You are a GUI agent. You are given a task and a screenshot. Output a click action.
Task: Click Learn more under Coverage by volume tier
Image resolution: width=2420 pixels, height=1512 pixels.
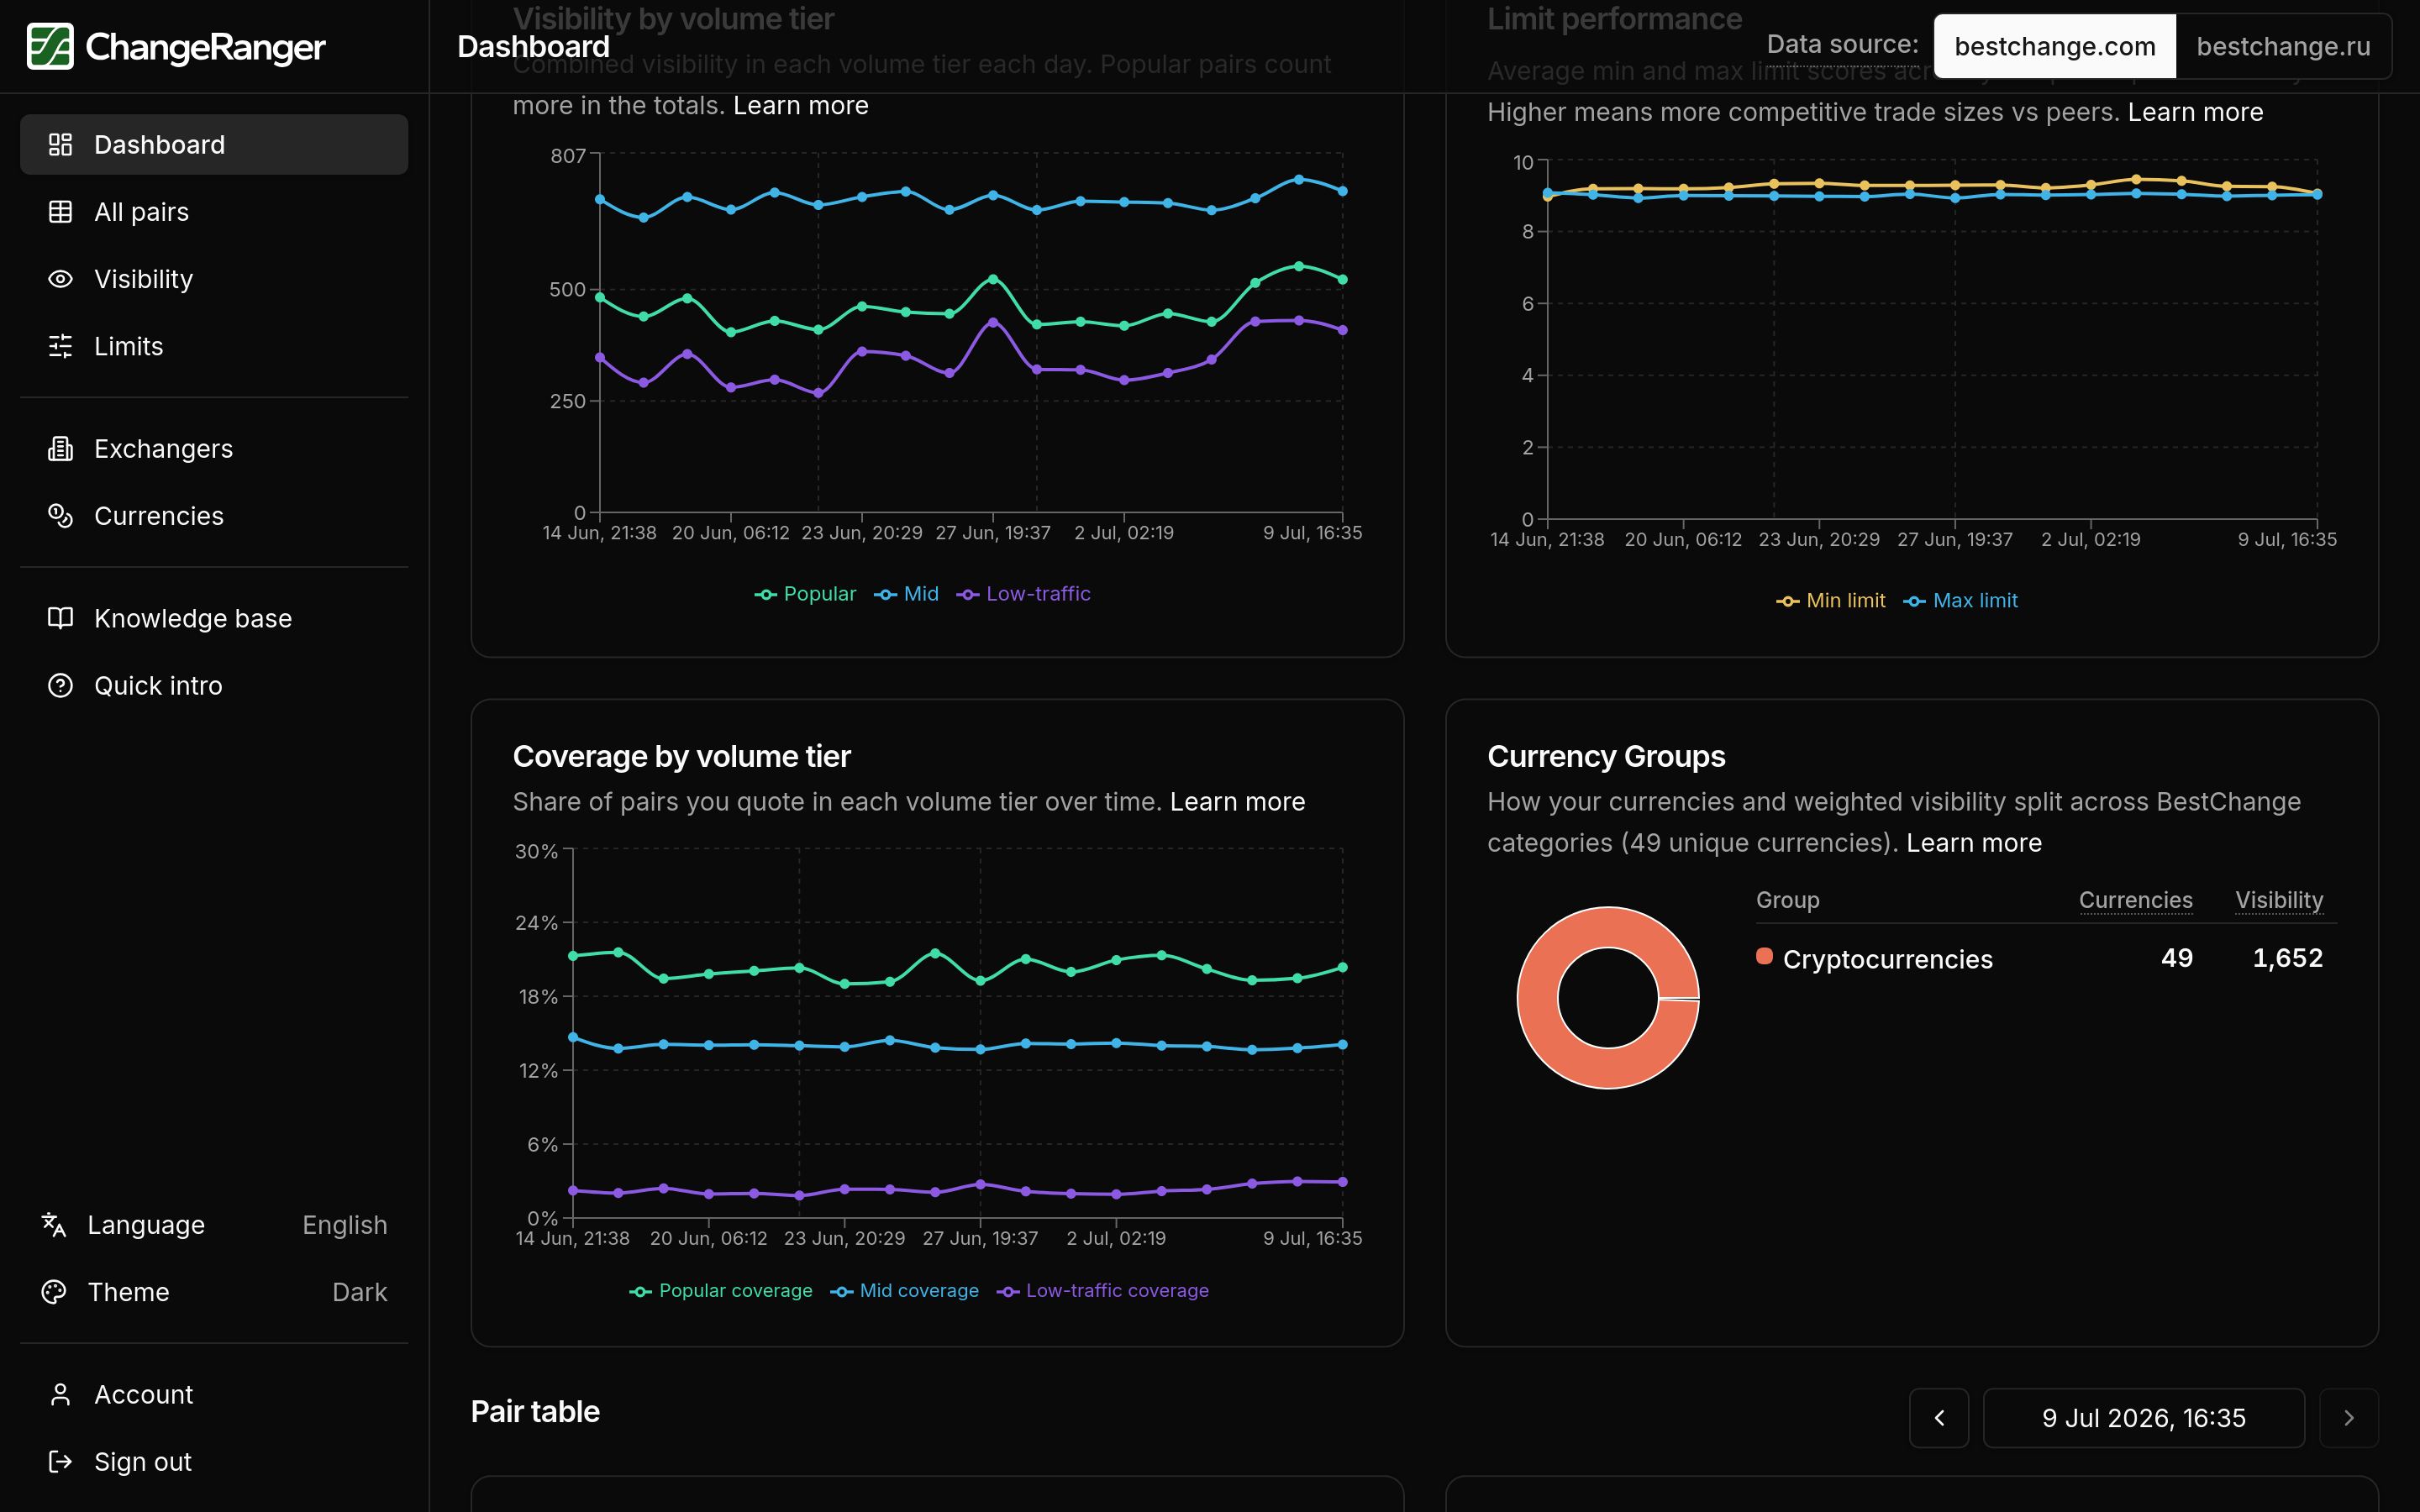point(1237,801)
